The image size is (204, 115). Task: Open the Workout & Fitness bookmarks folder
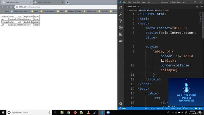73,11
